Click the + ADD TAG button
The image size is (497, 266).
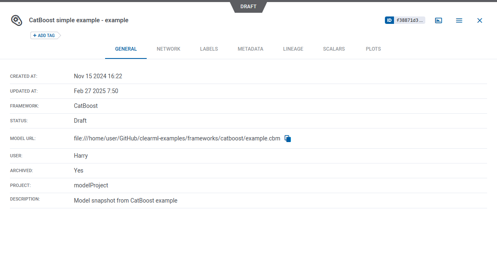44,35
